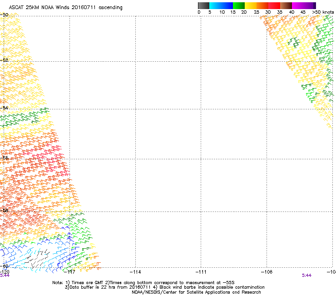Select the "-117" longitude axis label
Viewport: 336px width, 295px height.
tap(70, 272)
